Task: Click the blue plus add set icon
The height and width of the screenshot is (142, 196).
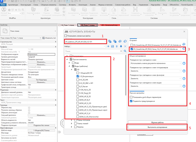Action: click(108, 46)
